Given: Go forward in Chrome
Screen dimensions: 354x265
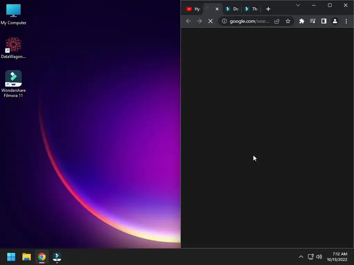Looking at the screenshot, I should [x=199, y=21].
